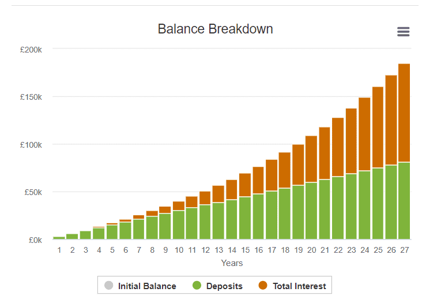
Task: Click the Years x-axis title
Action: (232, 263)
